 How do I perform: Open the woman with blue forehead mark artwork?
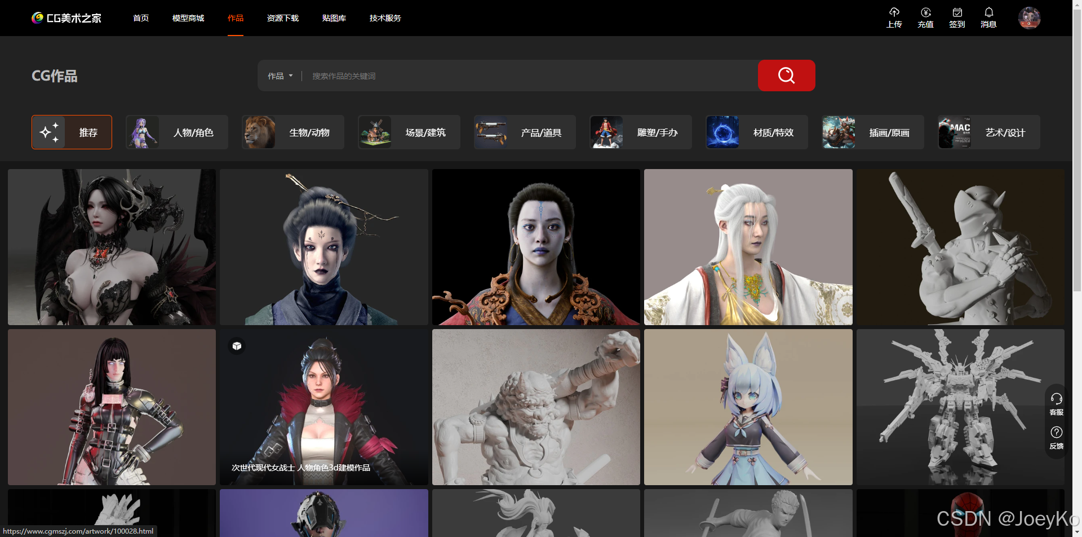tap(536, 247)
